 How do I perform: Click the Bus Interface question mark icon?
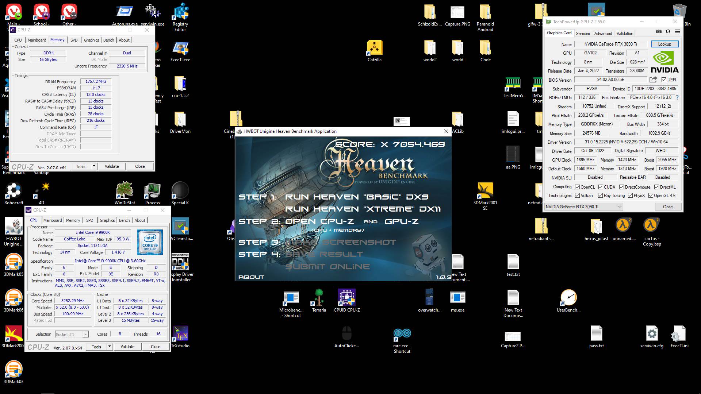677,97
